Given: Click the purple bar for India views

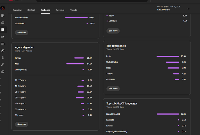Looking at the screenshot, I should [x=168, y=56].
